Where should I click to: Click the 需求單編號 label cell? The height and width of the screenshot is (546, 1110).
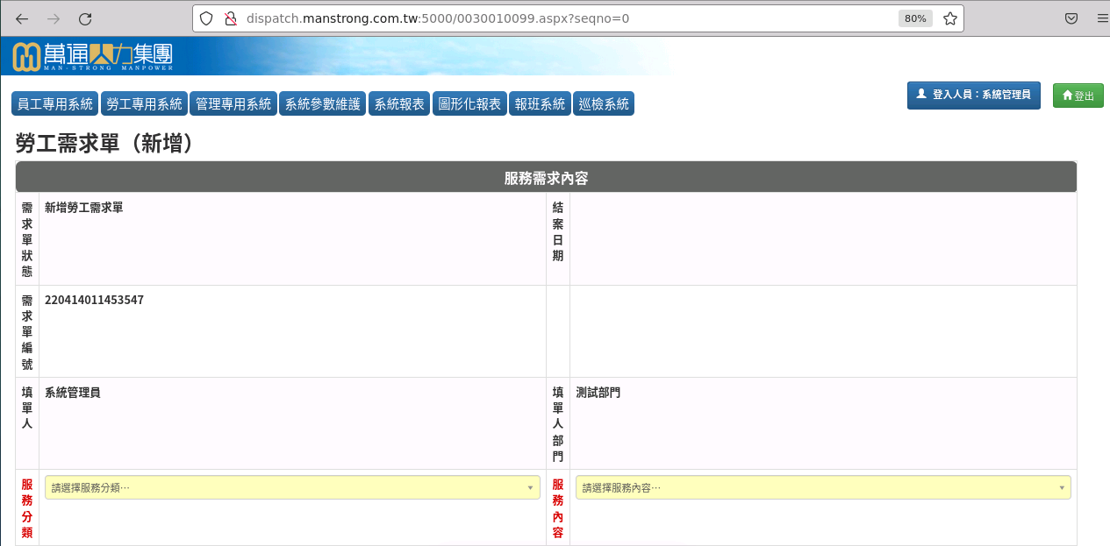coord(27,331)
